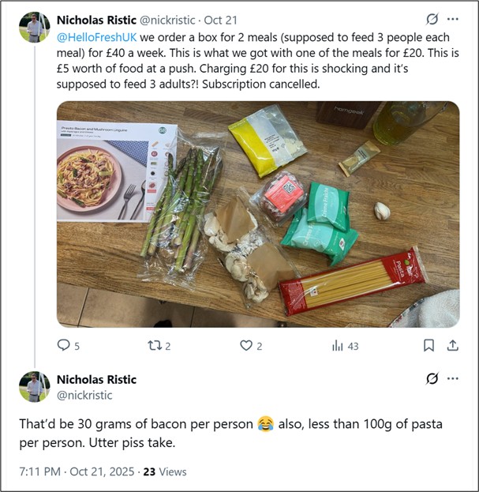Enlarge the meal kit ingredients photo
479x492 pixels.
click(x=257, y=213)
